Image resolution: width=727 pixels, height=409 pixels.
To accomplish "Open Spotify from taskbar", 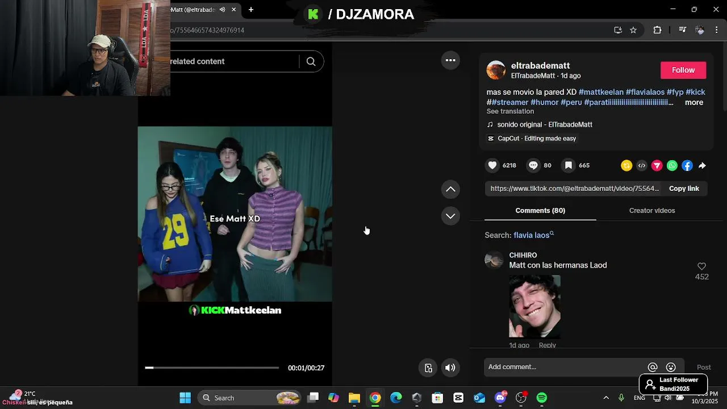I will pos(542,398).
